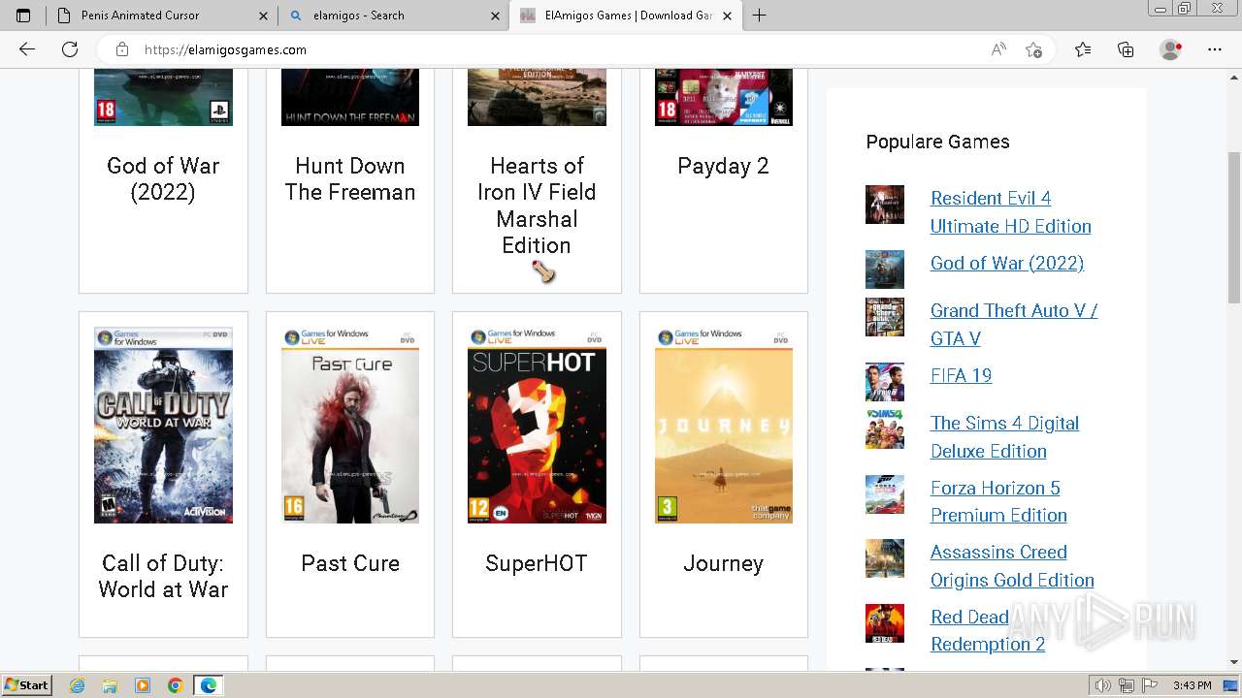Switch to the elamigos - Search tab

click(393, 16)
